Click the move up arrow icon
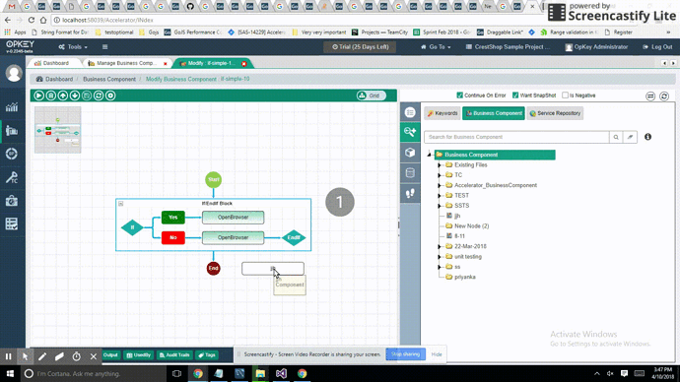 click(62, 95)
